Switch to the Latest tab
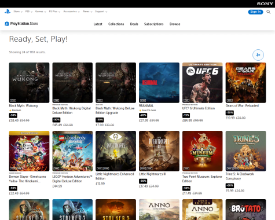Viewport: 275px width, 220px height. coord(98,24)
